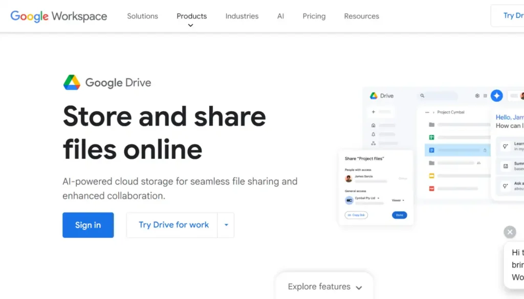Click the search field in the Drive mockup

click(438, 96)
